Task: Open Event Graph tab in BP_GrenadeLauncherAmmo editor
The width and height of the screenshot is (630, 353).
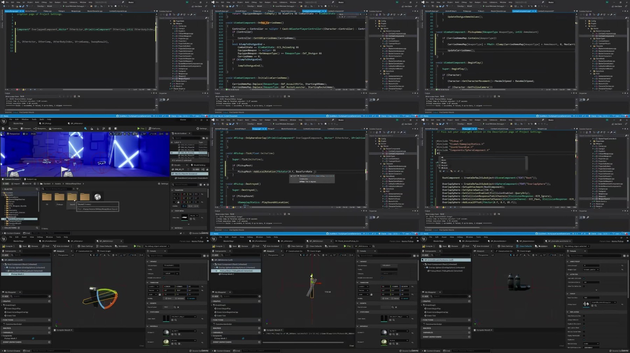Action: 524,251
